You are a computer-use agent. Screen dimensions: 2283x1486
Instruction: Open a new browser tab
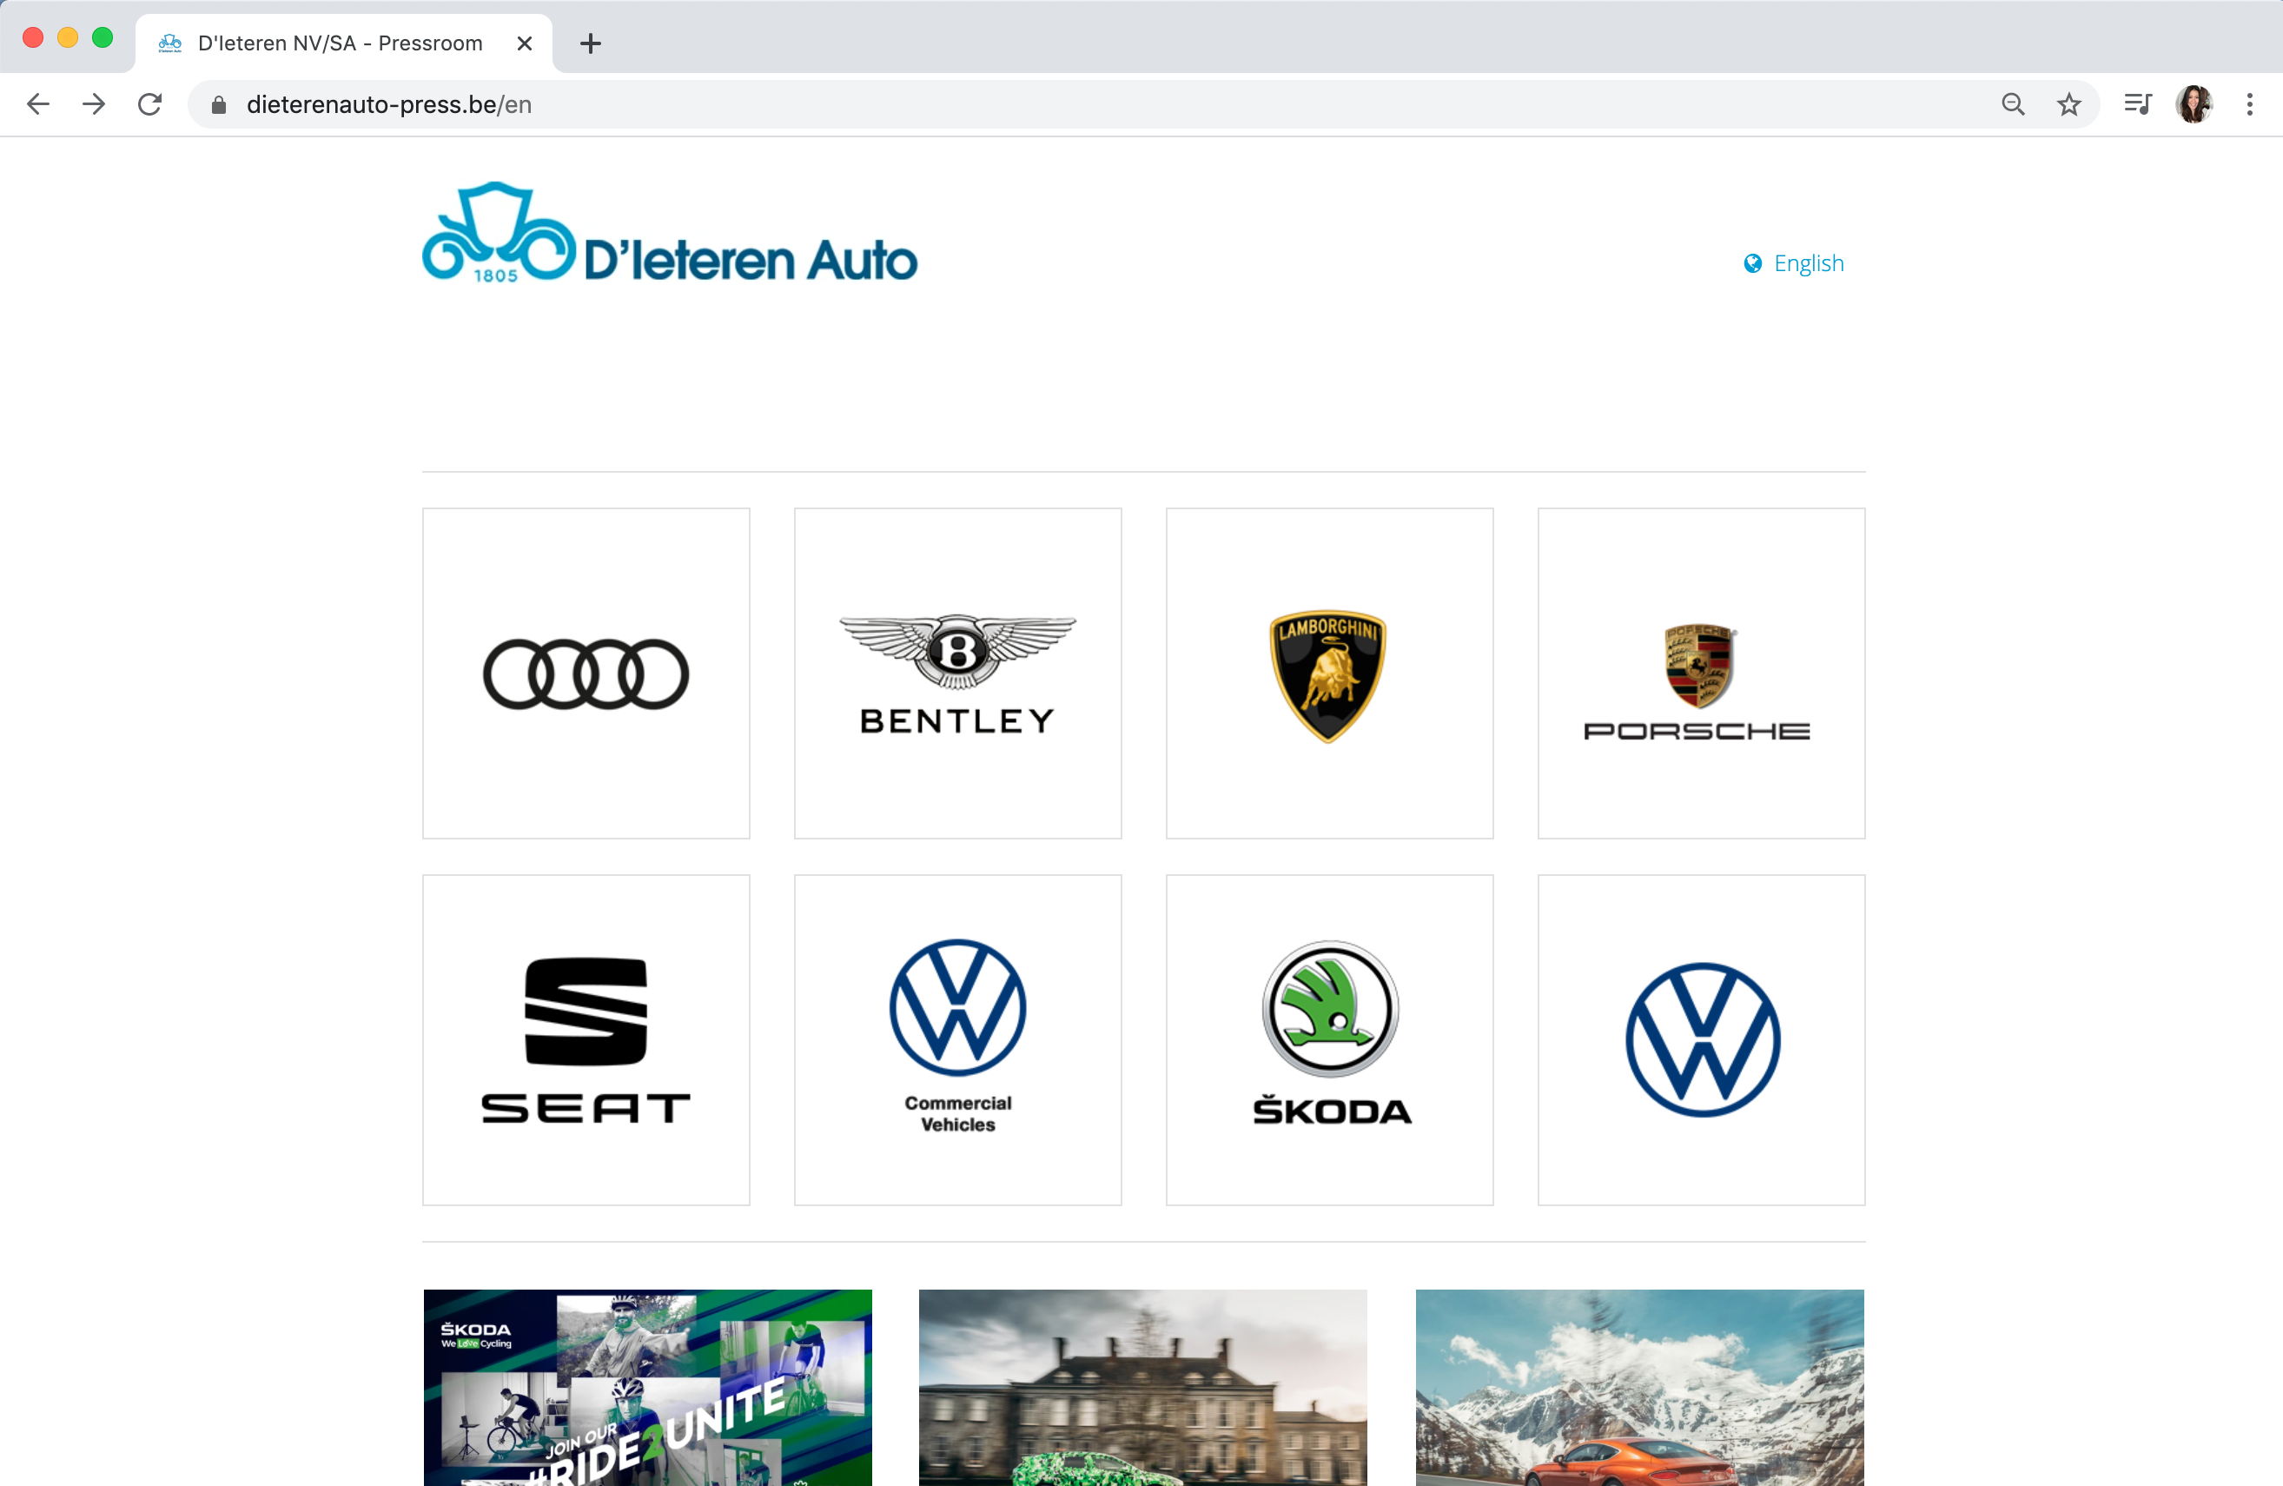click(x=591, y=43)
